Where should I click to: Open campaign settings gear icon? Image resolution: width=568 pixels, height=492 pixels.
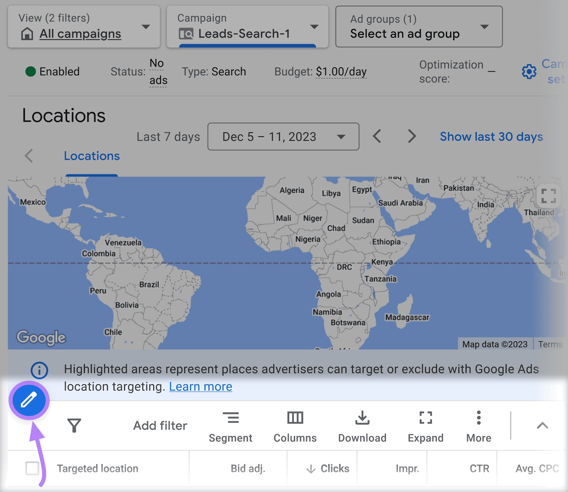529,72
